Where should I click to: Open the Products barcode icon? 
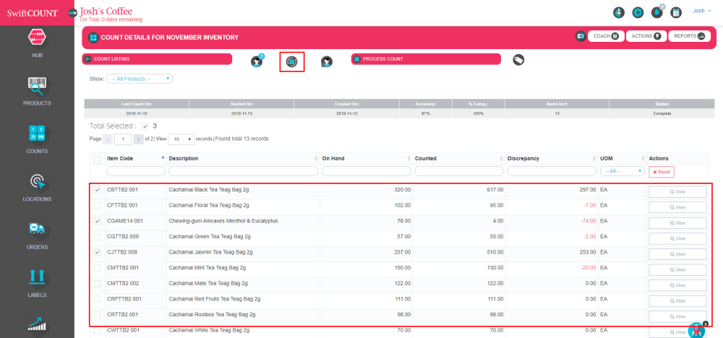coord(38,85)
